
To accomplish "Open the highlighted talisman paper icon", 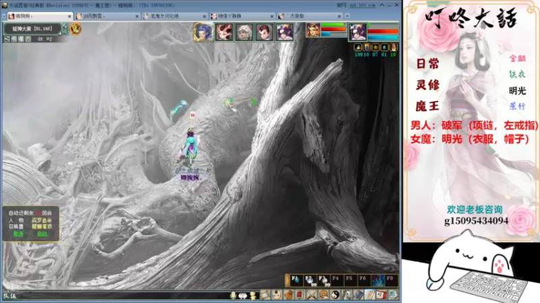I will [x=370, y=295].
